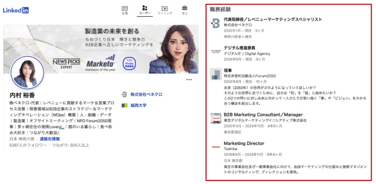Click the NewsPicks Expert badge on banner
The height and width of the screenshot is (184, 376).
point(66,64)
